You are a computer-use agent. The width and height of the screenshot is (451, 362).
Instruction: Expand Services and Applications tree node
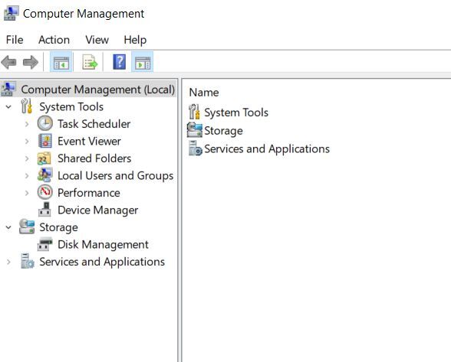[x=8, y=262]
